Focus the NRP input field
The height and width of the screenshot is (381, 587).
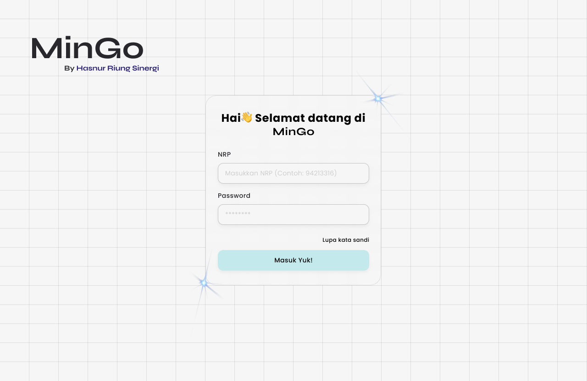[x=293, y=173]
